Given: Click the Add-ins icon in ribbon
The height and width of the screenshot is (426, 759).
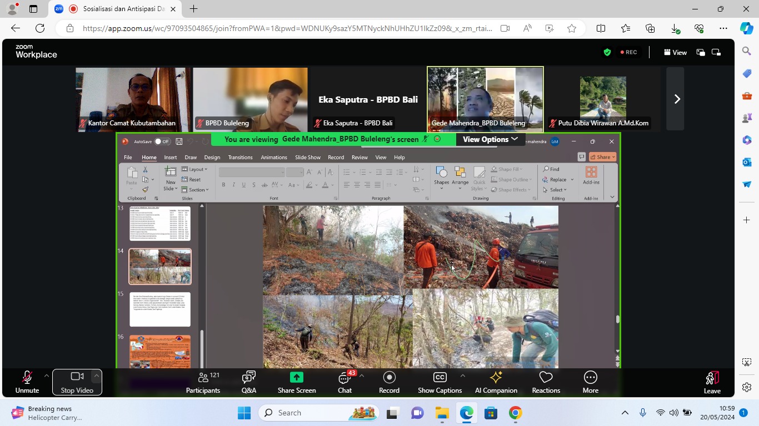Looking at the screenshot, I should [x=591, y=172].
